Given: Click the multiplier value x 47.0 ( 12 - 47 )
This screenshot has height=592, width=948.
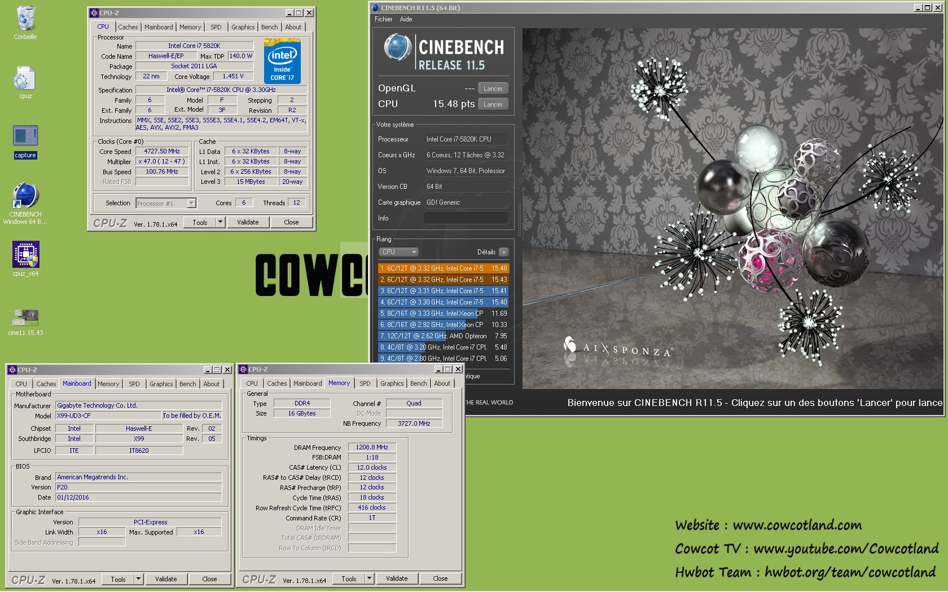Looking at the screenshot, I should [x=162, y=161].
